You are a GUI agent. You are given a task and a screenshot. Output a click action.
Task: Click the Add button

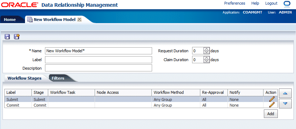271,114
